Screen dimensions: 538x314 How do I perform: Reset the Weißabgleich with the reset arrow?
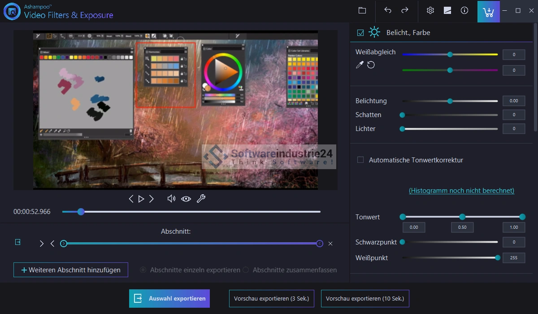(371, 65)
